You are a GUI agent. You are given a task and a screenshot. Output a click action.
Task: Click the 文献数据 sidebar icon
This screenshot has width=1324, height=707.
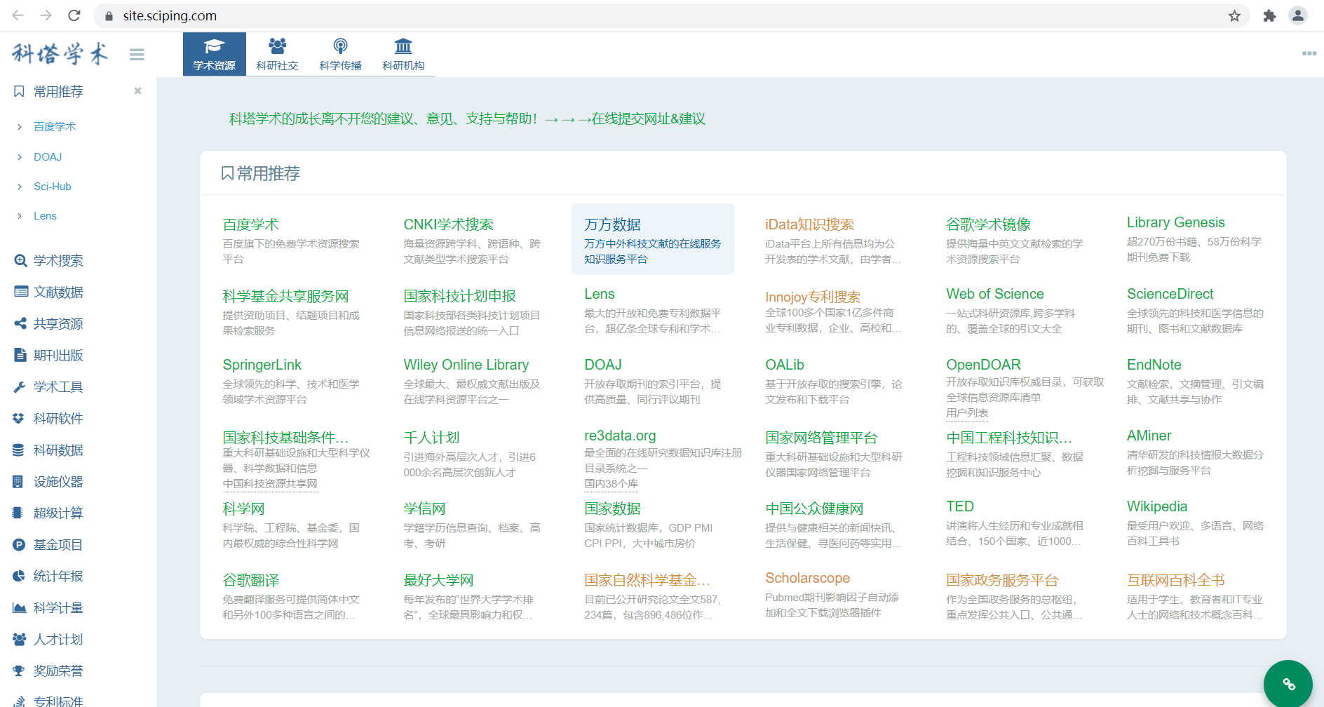(21, 292)
